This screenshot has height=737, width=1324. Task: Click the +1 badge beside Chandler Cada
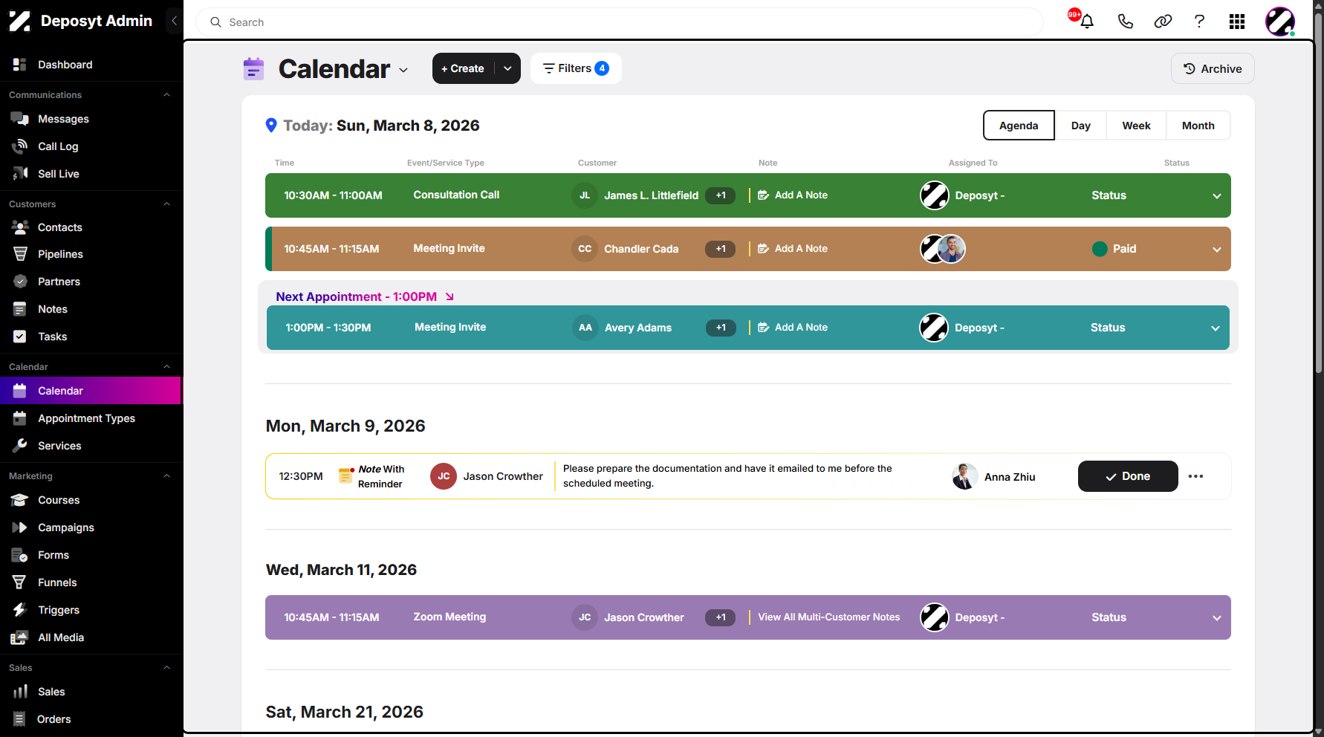[x=721, y=249]
